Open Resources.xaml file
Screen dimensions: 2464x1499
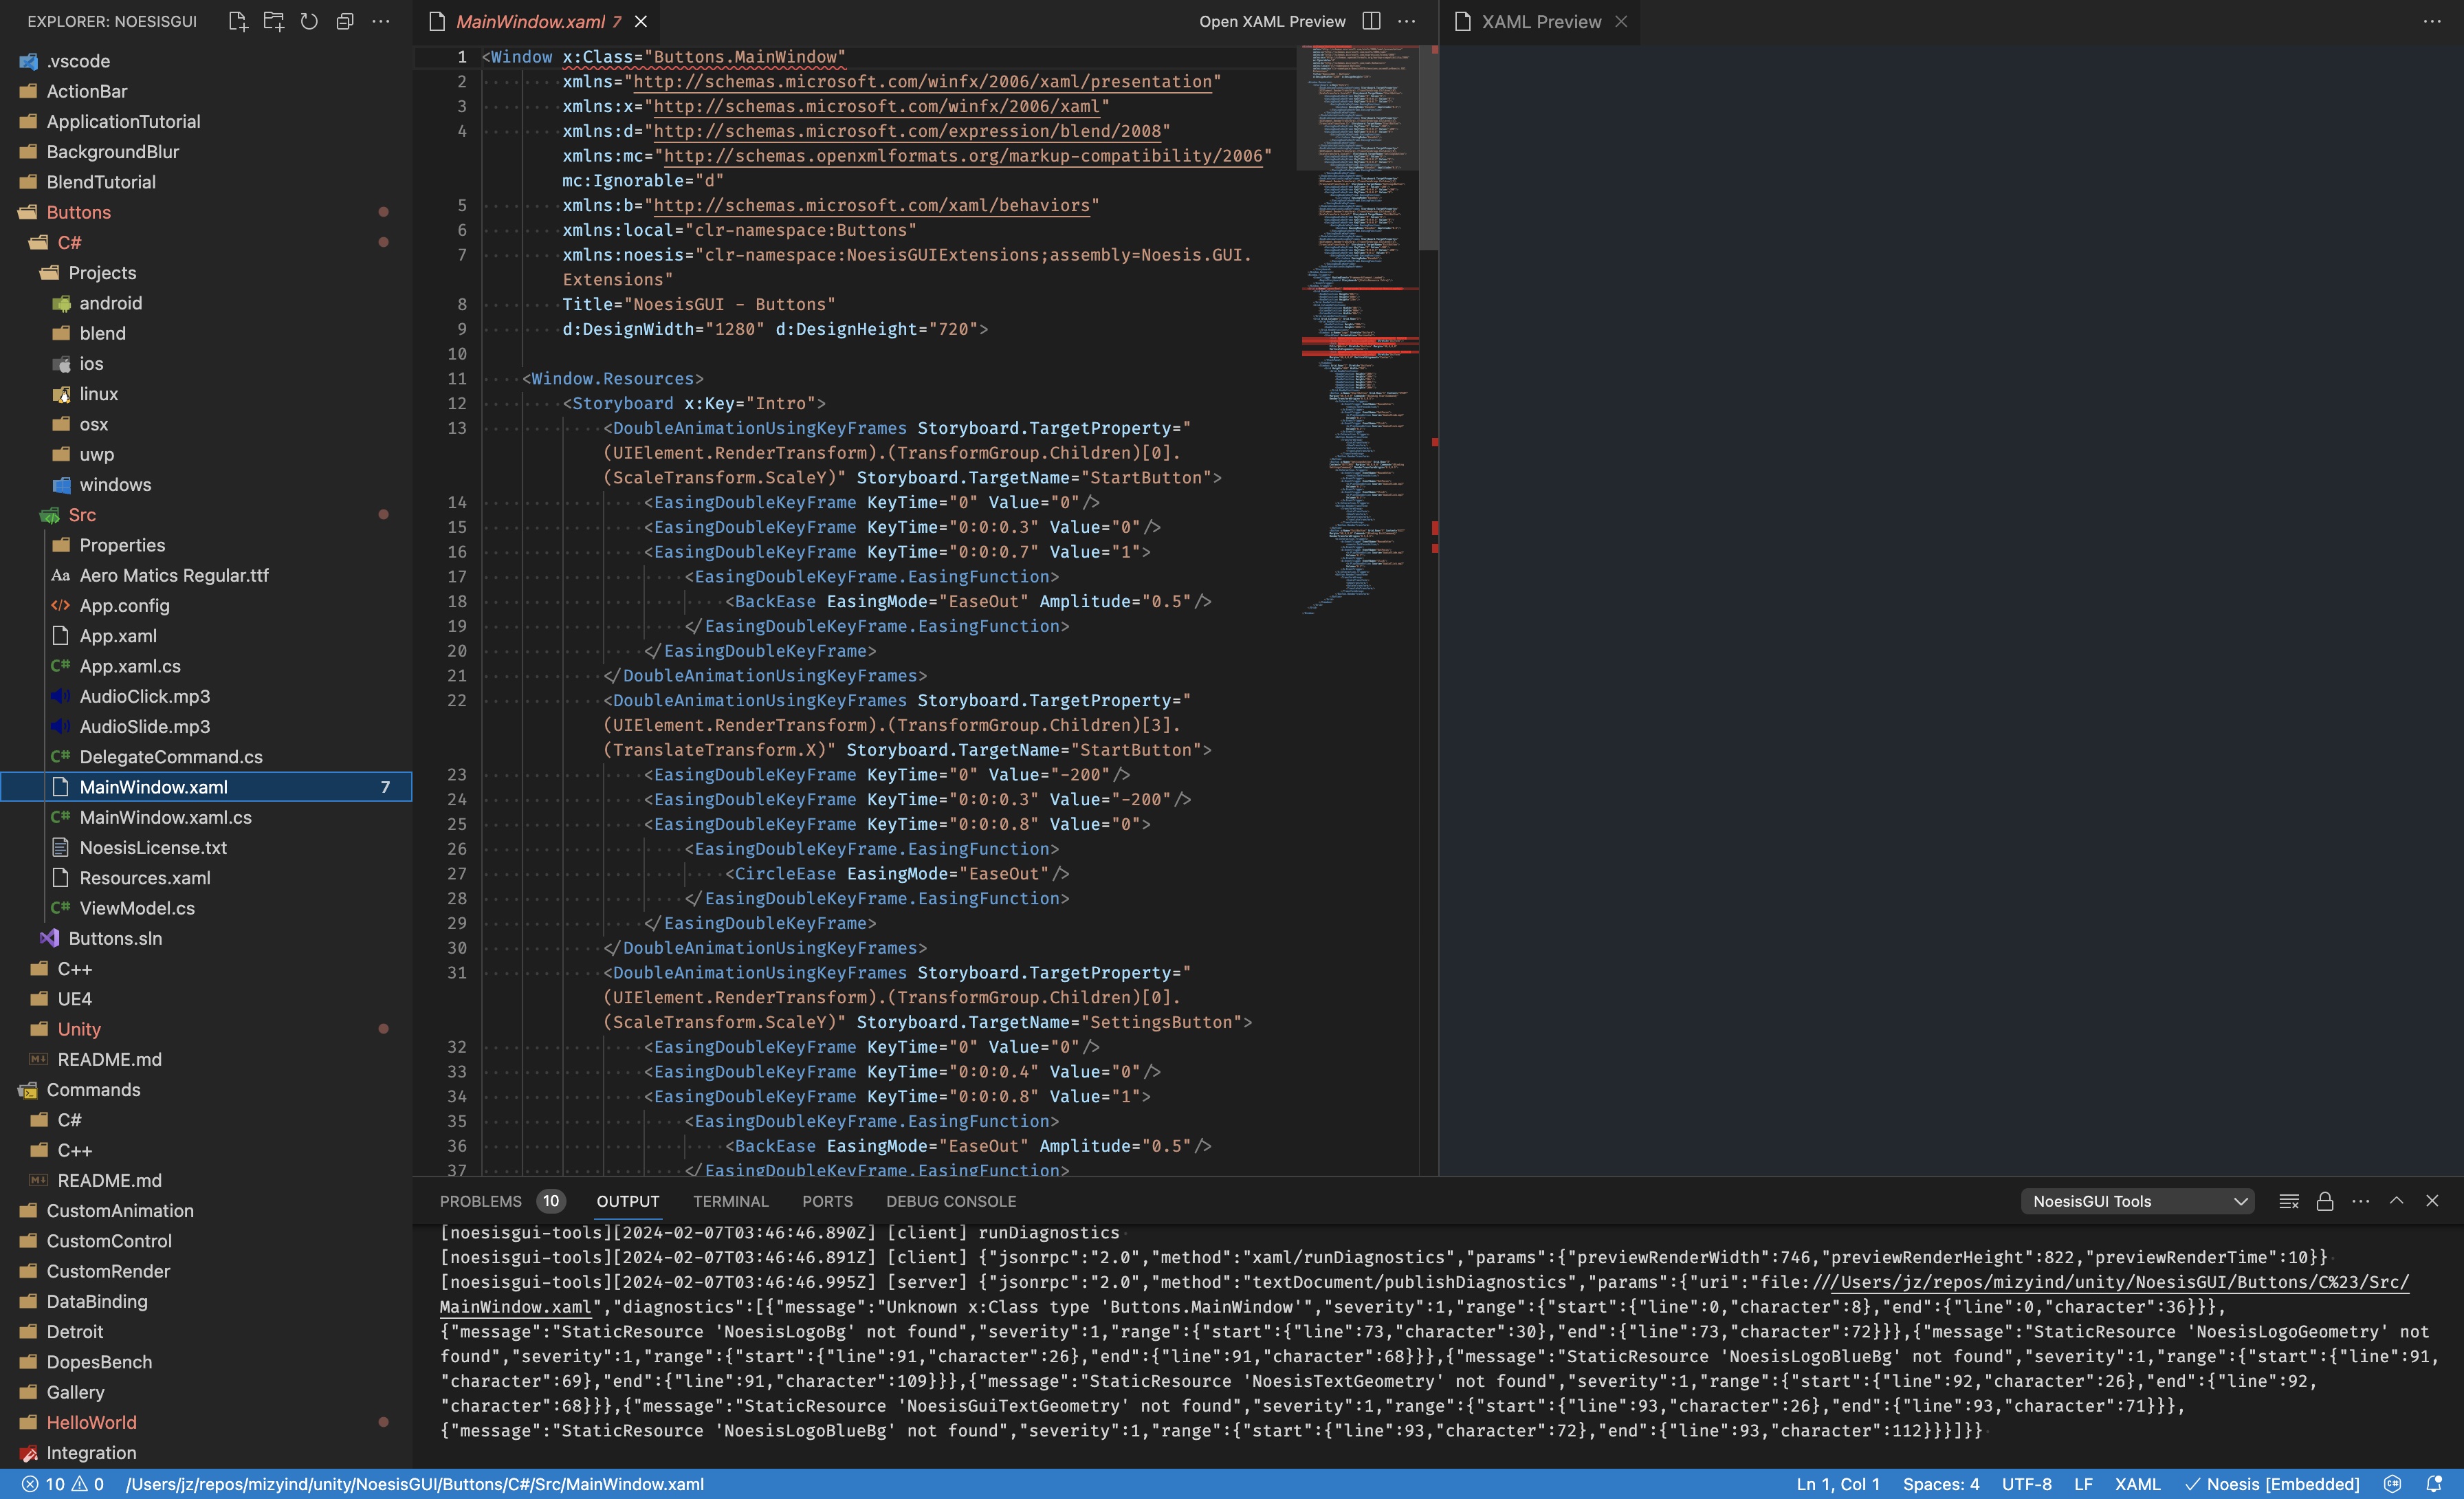[206, 878]
